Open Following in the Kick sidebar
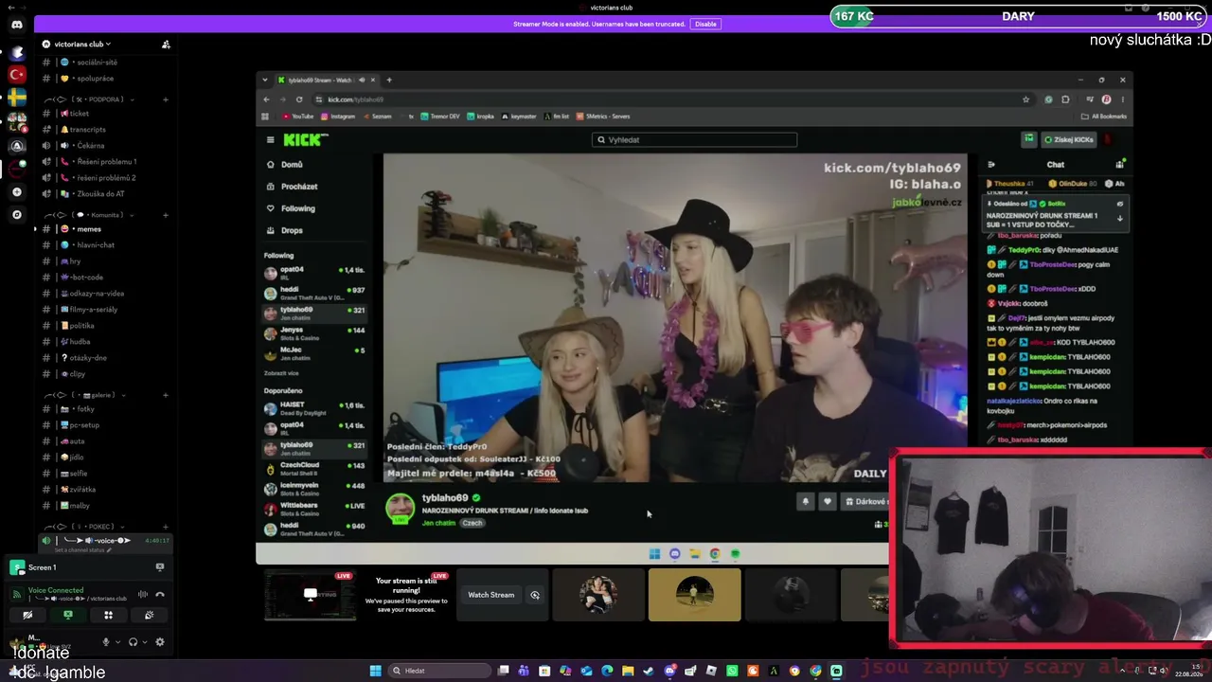This screenshot has width=1212, height=682. click(x=291, y=208)
